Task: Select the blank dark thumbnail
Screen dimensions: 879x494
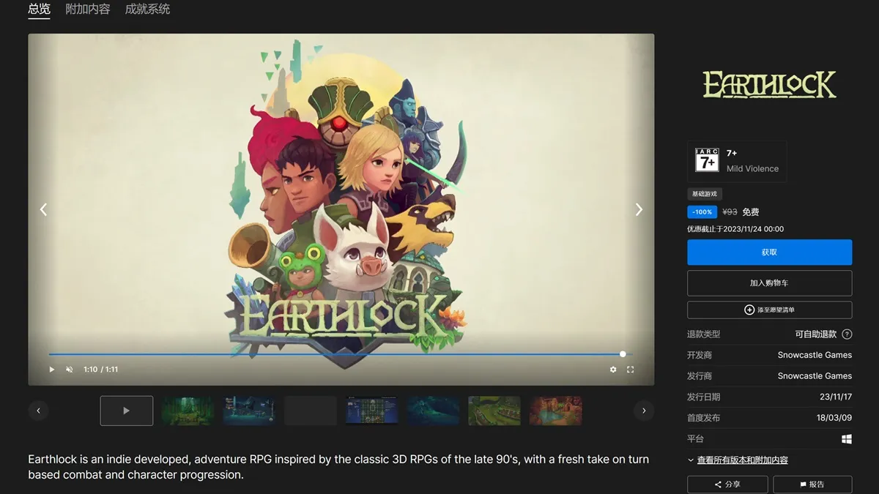Action: pyautogui.click(x=311, y=411)
